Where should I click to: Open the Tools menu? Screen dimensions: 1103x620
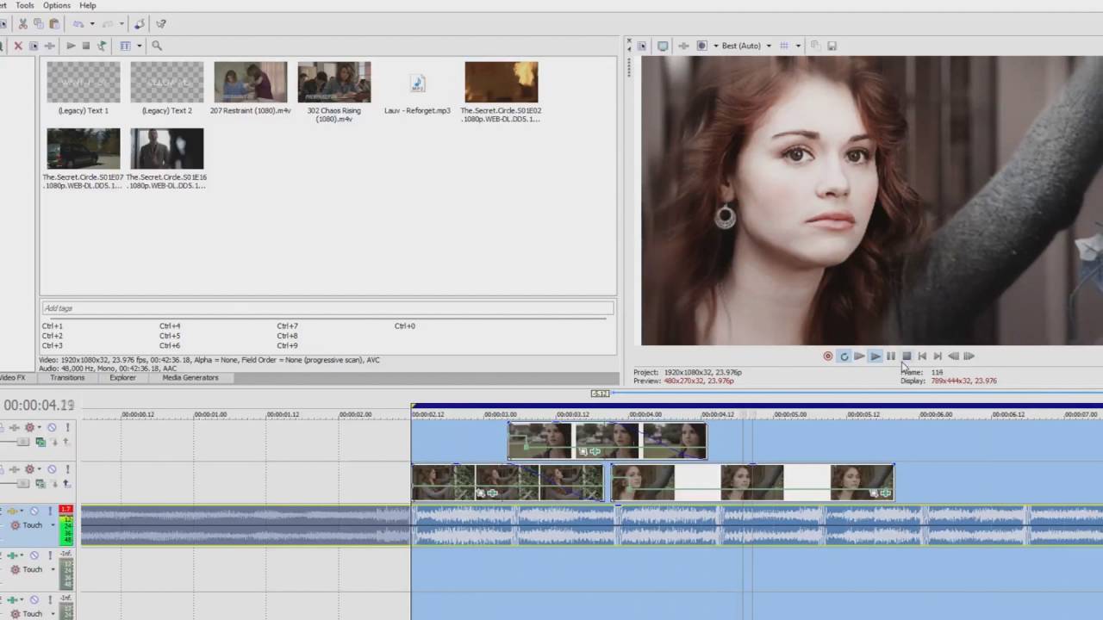click(25, 5)
